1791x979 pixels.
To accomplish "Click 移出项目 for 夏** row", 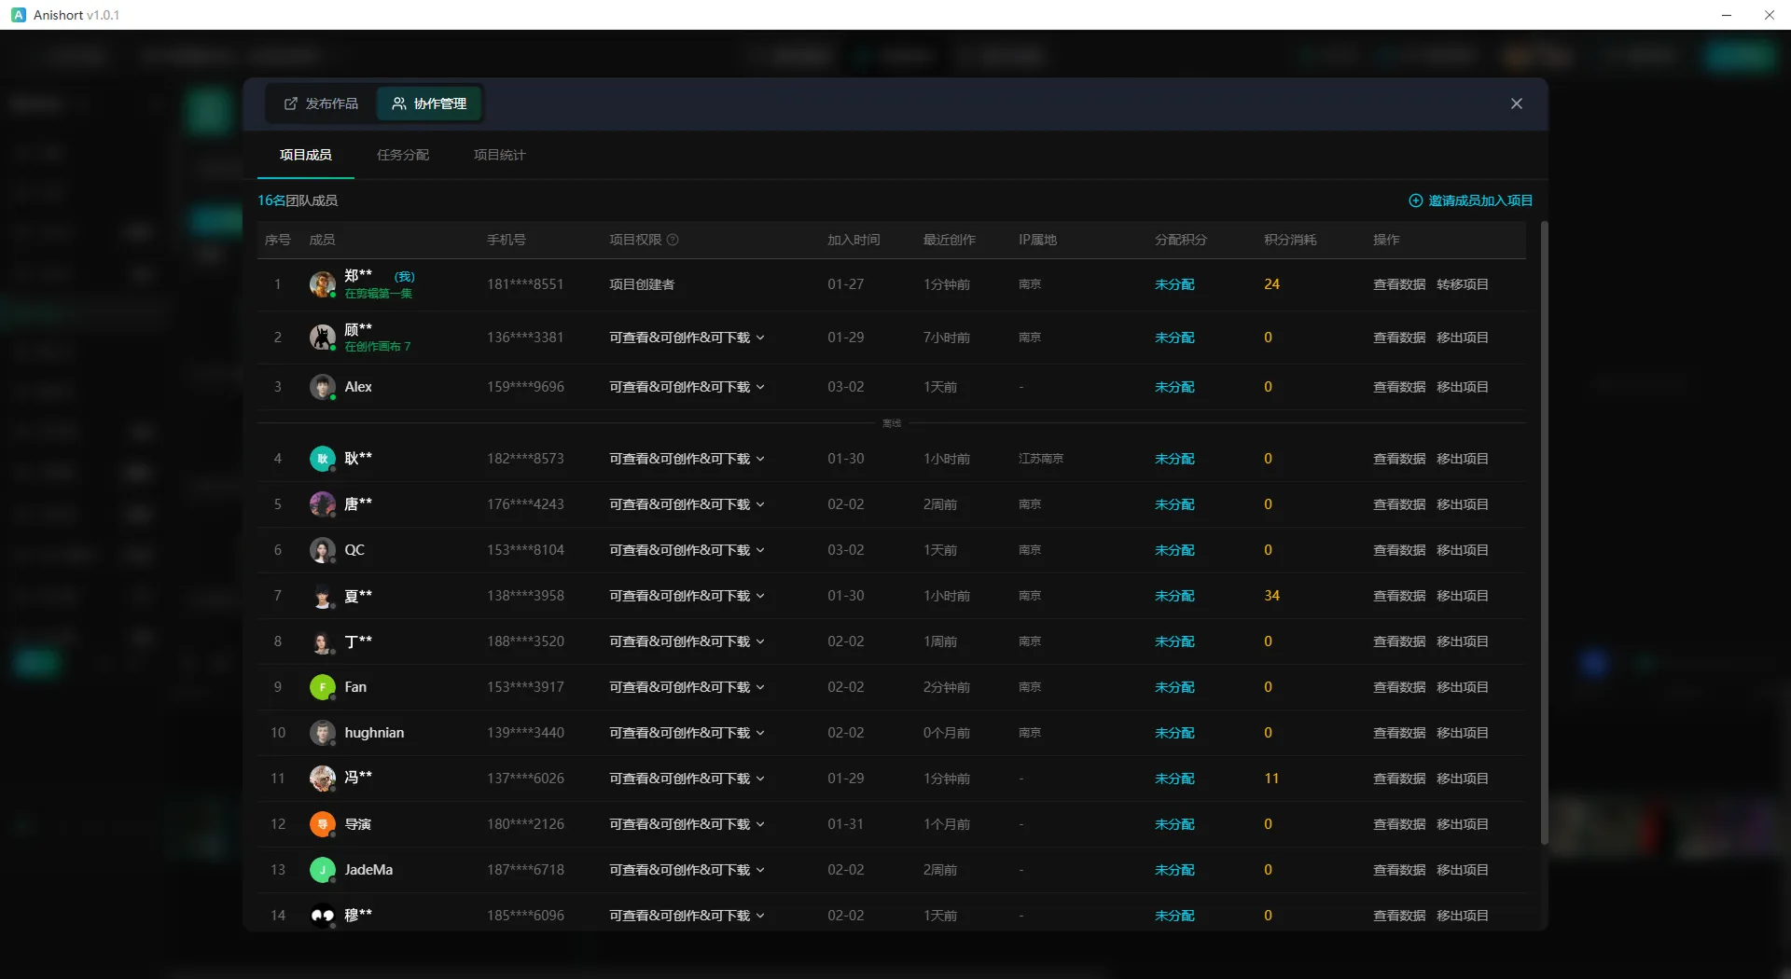I will point(1462,596).
